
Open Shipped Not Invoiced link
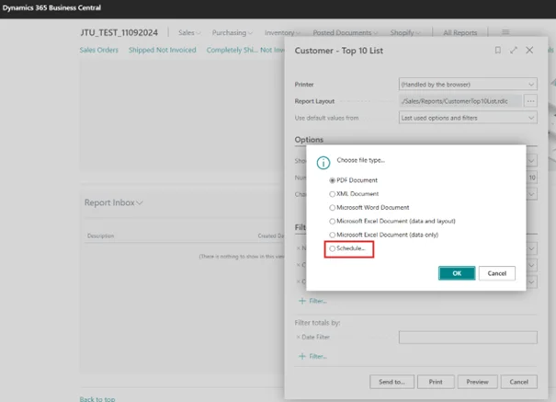tap(162, 50)
